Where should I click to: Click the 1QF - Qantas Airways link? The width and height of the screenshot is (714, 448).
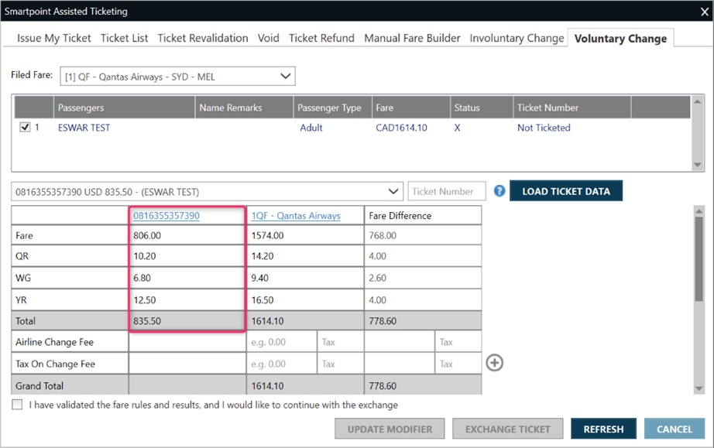coord(296,216)
